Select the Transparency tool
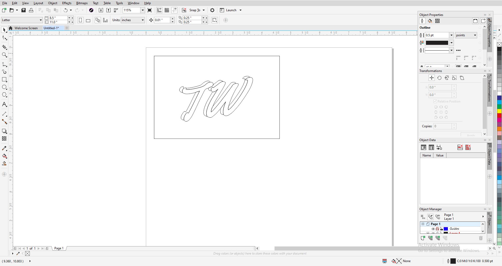Image resolution: width=502 pixels, height=266 pixels. point(4,139)
